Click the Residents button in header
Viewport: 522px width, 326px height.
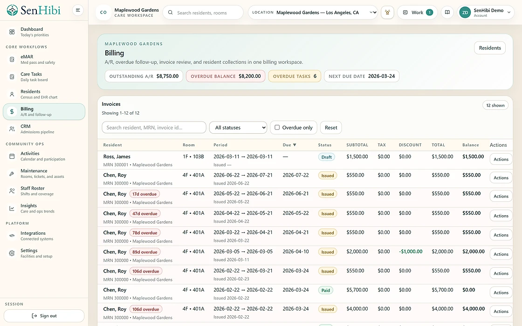(x=490, y=48)
